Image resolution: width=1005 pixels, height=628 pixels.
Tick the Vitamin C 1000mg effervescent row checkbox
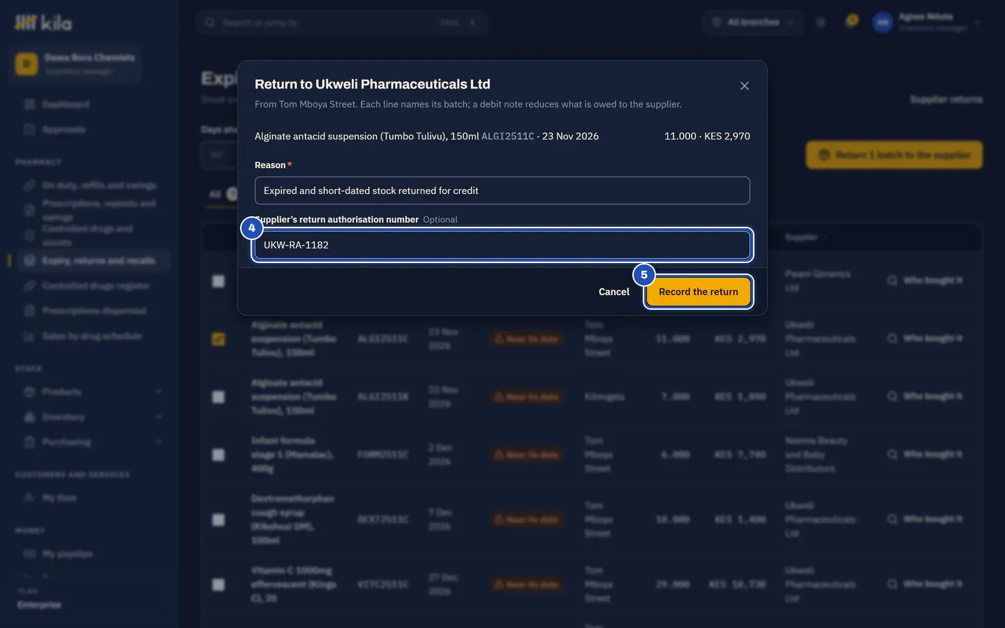pos(218,585)
